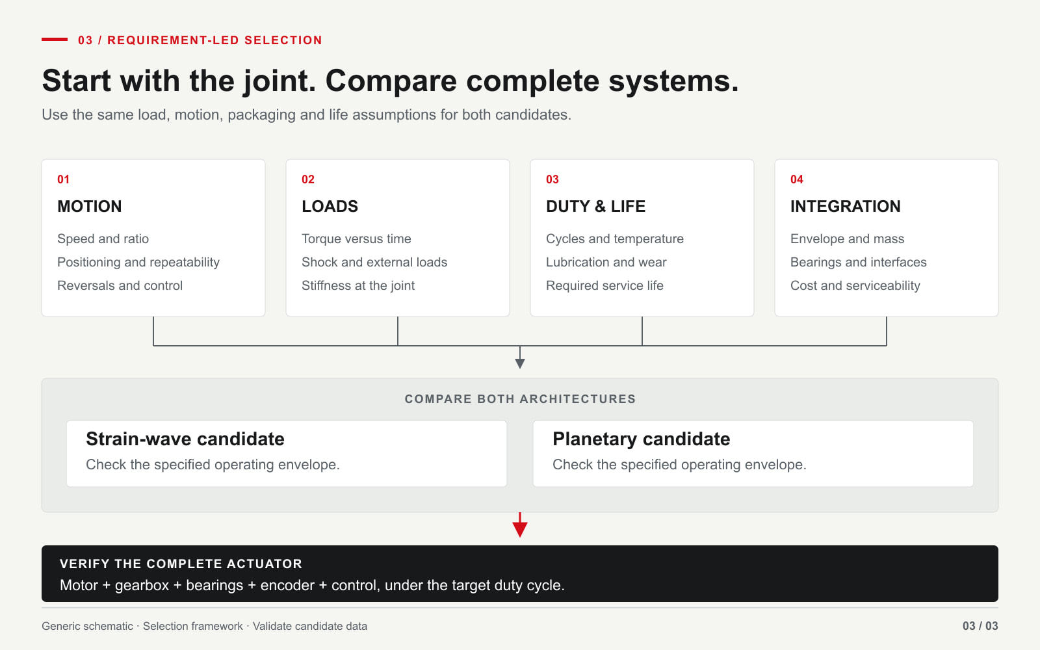Select 'Cycles and temperature' text
Image resolution: width=1040 pixels, height=650 pixels.
(615, 239)
